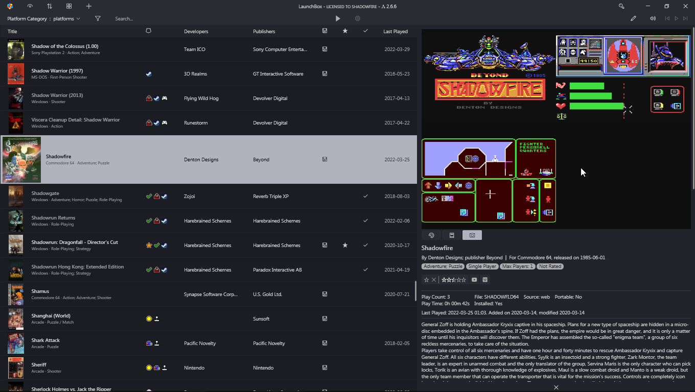The image size is (695, 392).
Task: Sort by Developers column
Action: coord(196,31)
